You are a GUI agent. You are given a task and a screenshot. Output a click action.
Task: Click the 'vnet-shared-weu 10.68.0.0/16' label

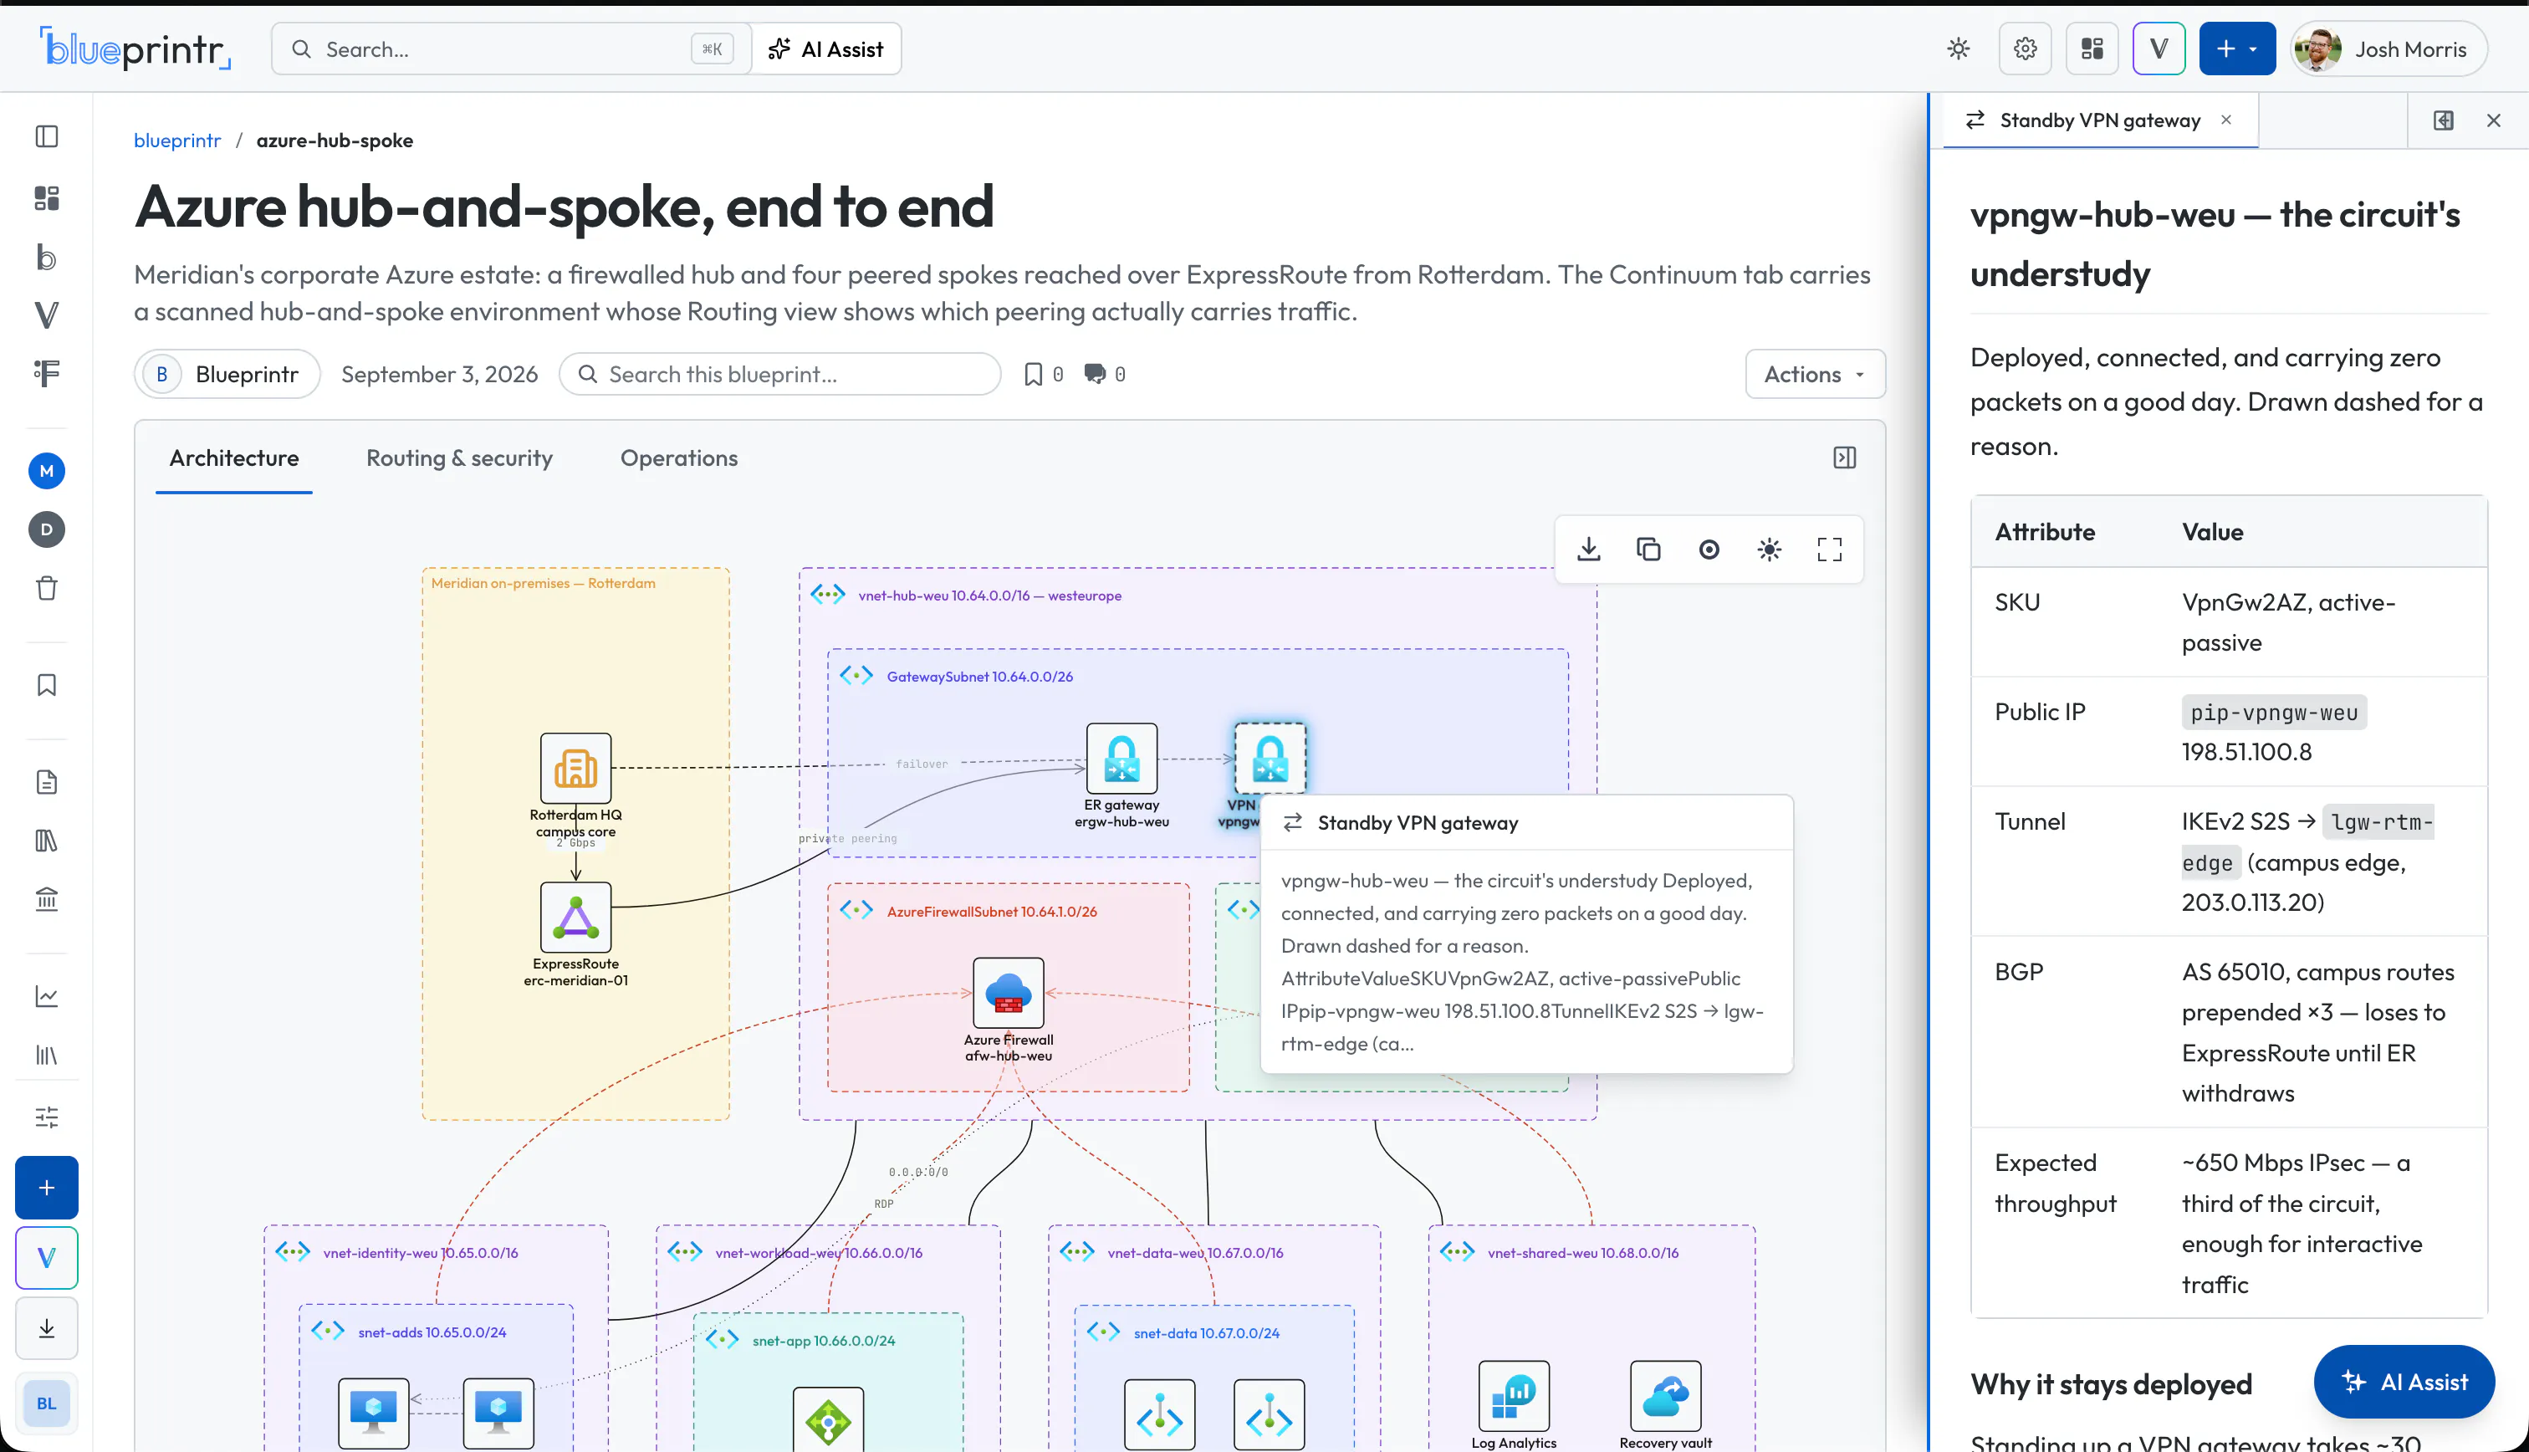(x=1583, y=1254)
